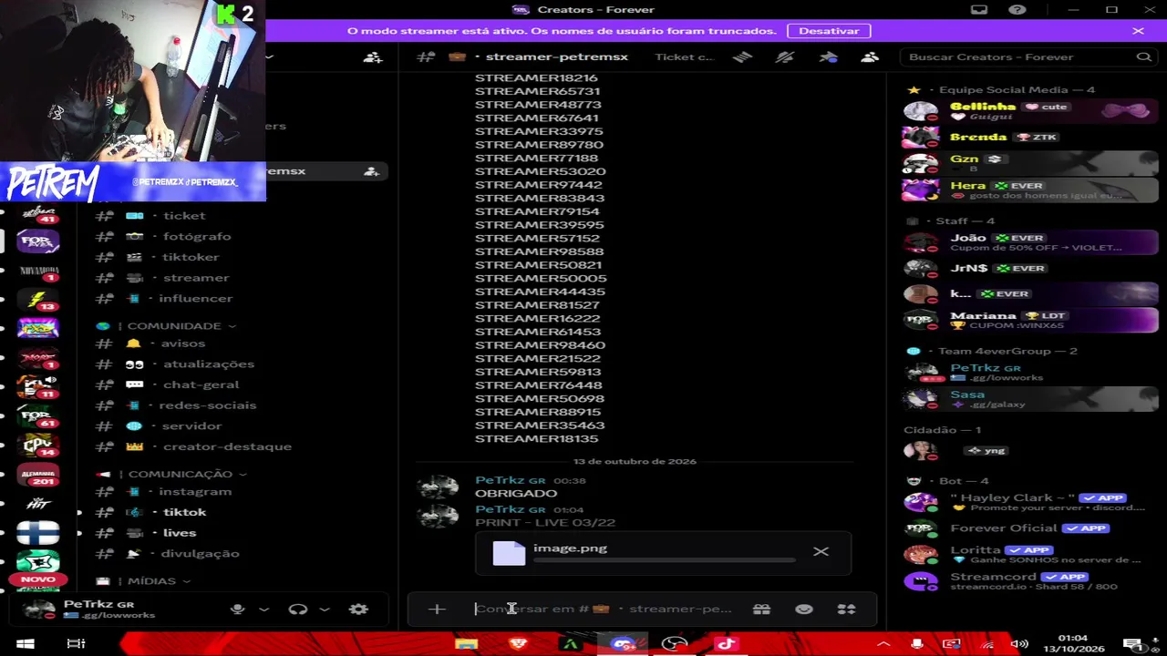Viewport: 1167px width, 656px height.
Task: Click the image.png upload progress bar
Action: (x=665, y=561)
